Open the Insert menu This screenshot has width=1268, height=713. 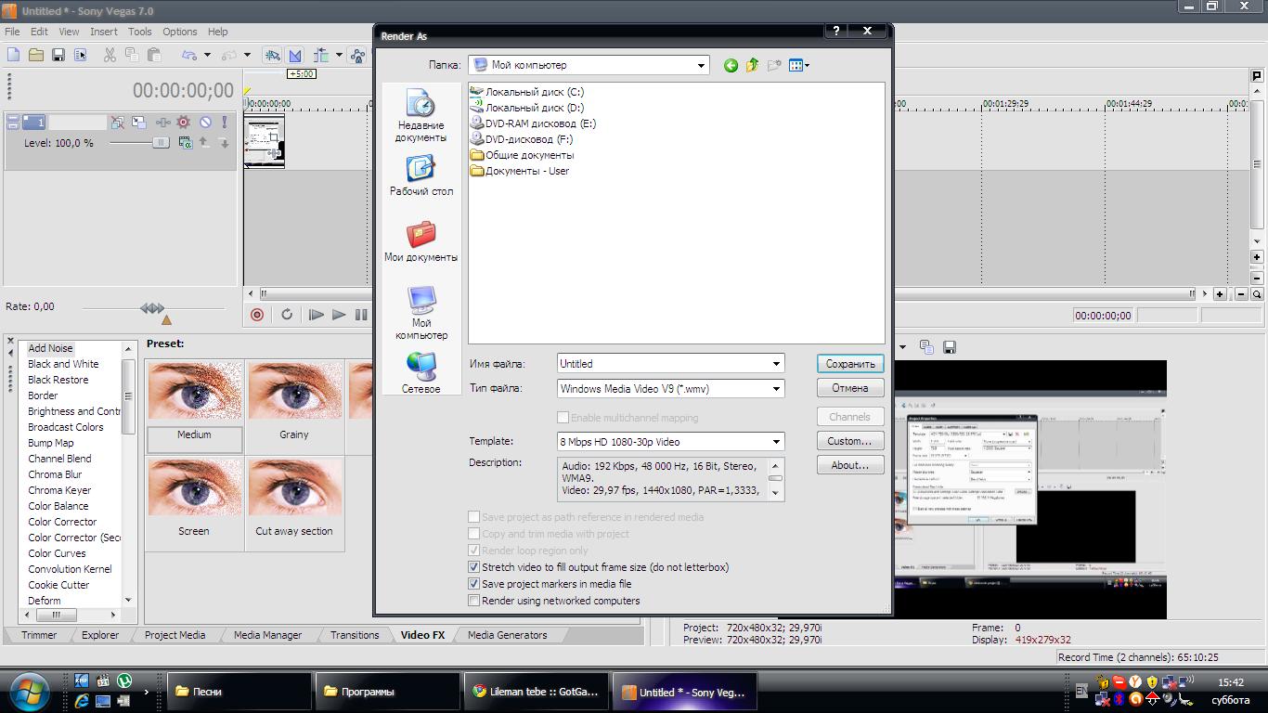104,32
